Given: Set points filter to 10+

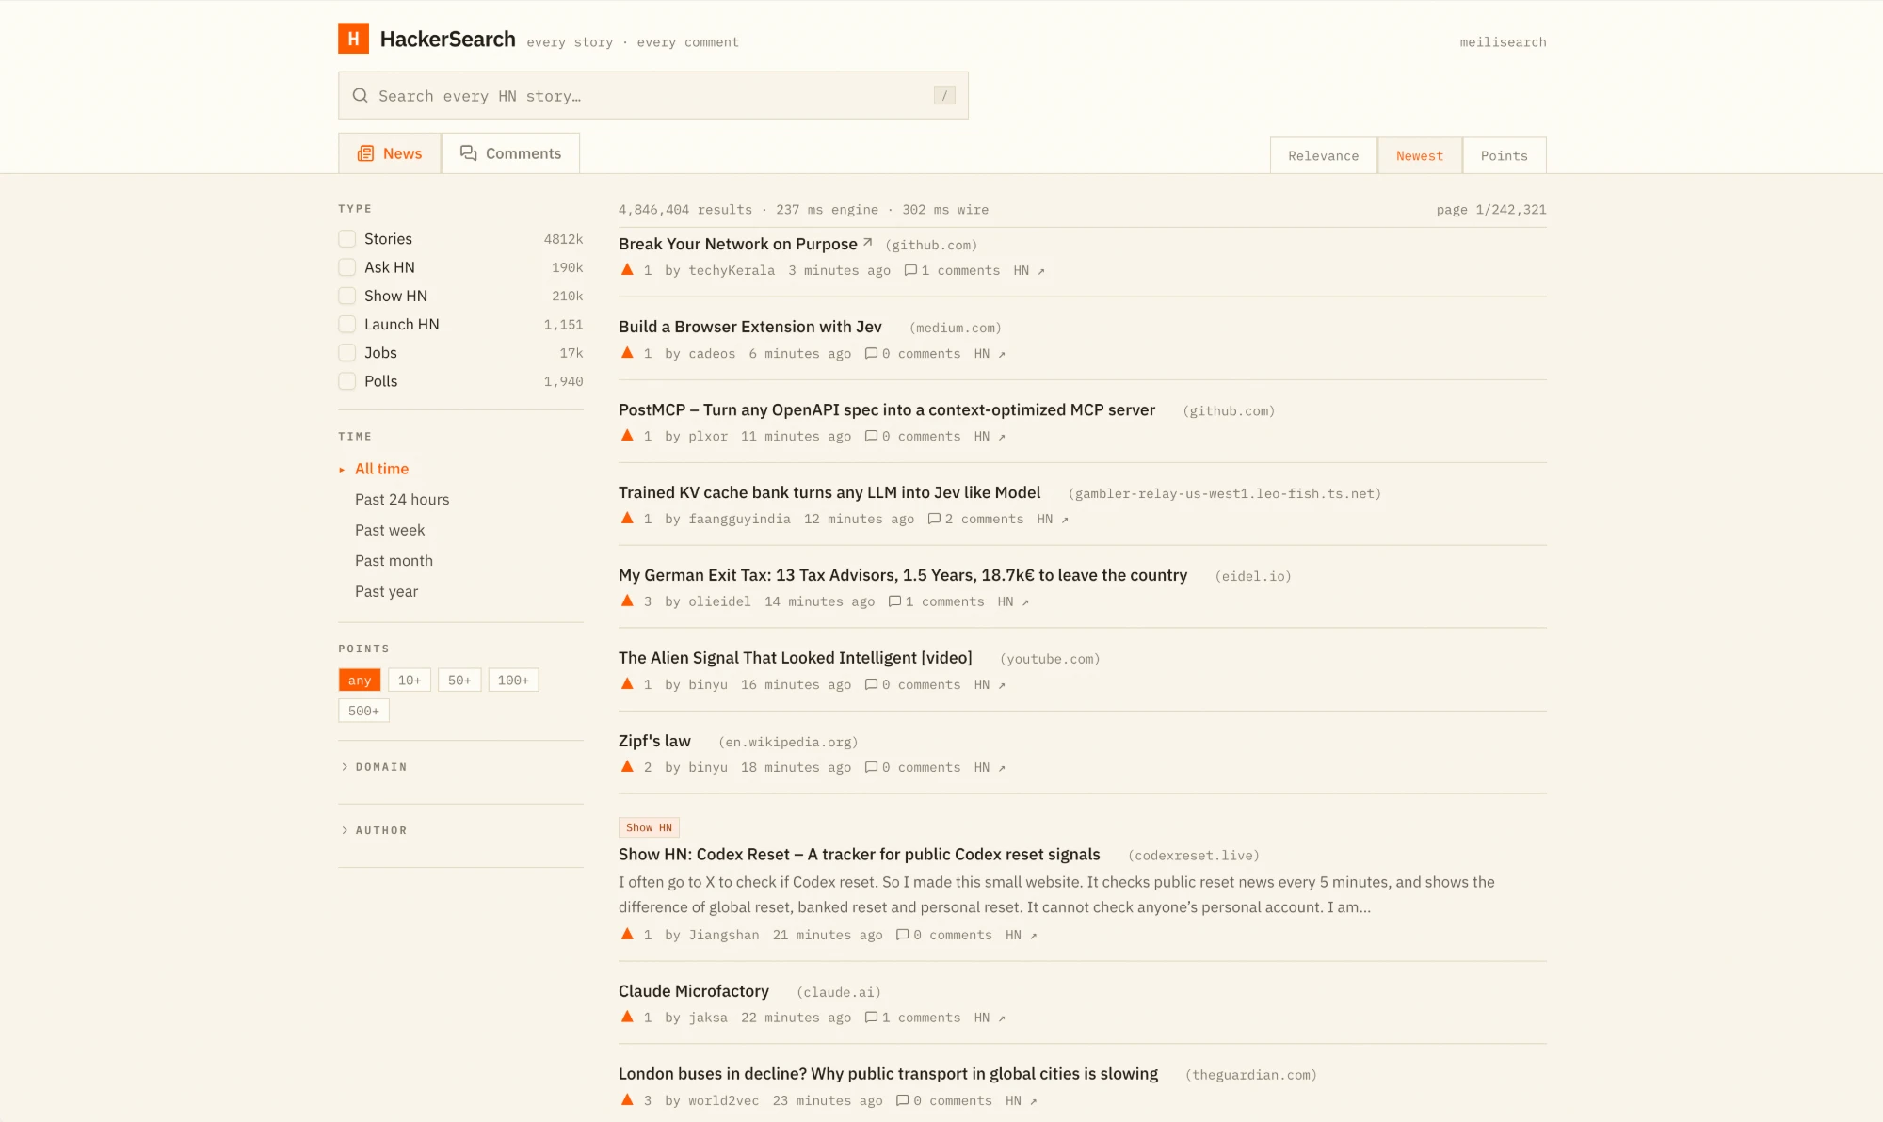Looking at the screenshot, I should click(x=410, y=681).
